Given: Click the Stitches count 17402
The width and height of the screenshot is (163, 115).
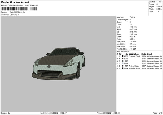Looking at the screenshot, I should 159,2.
